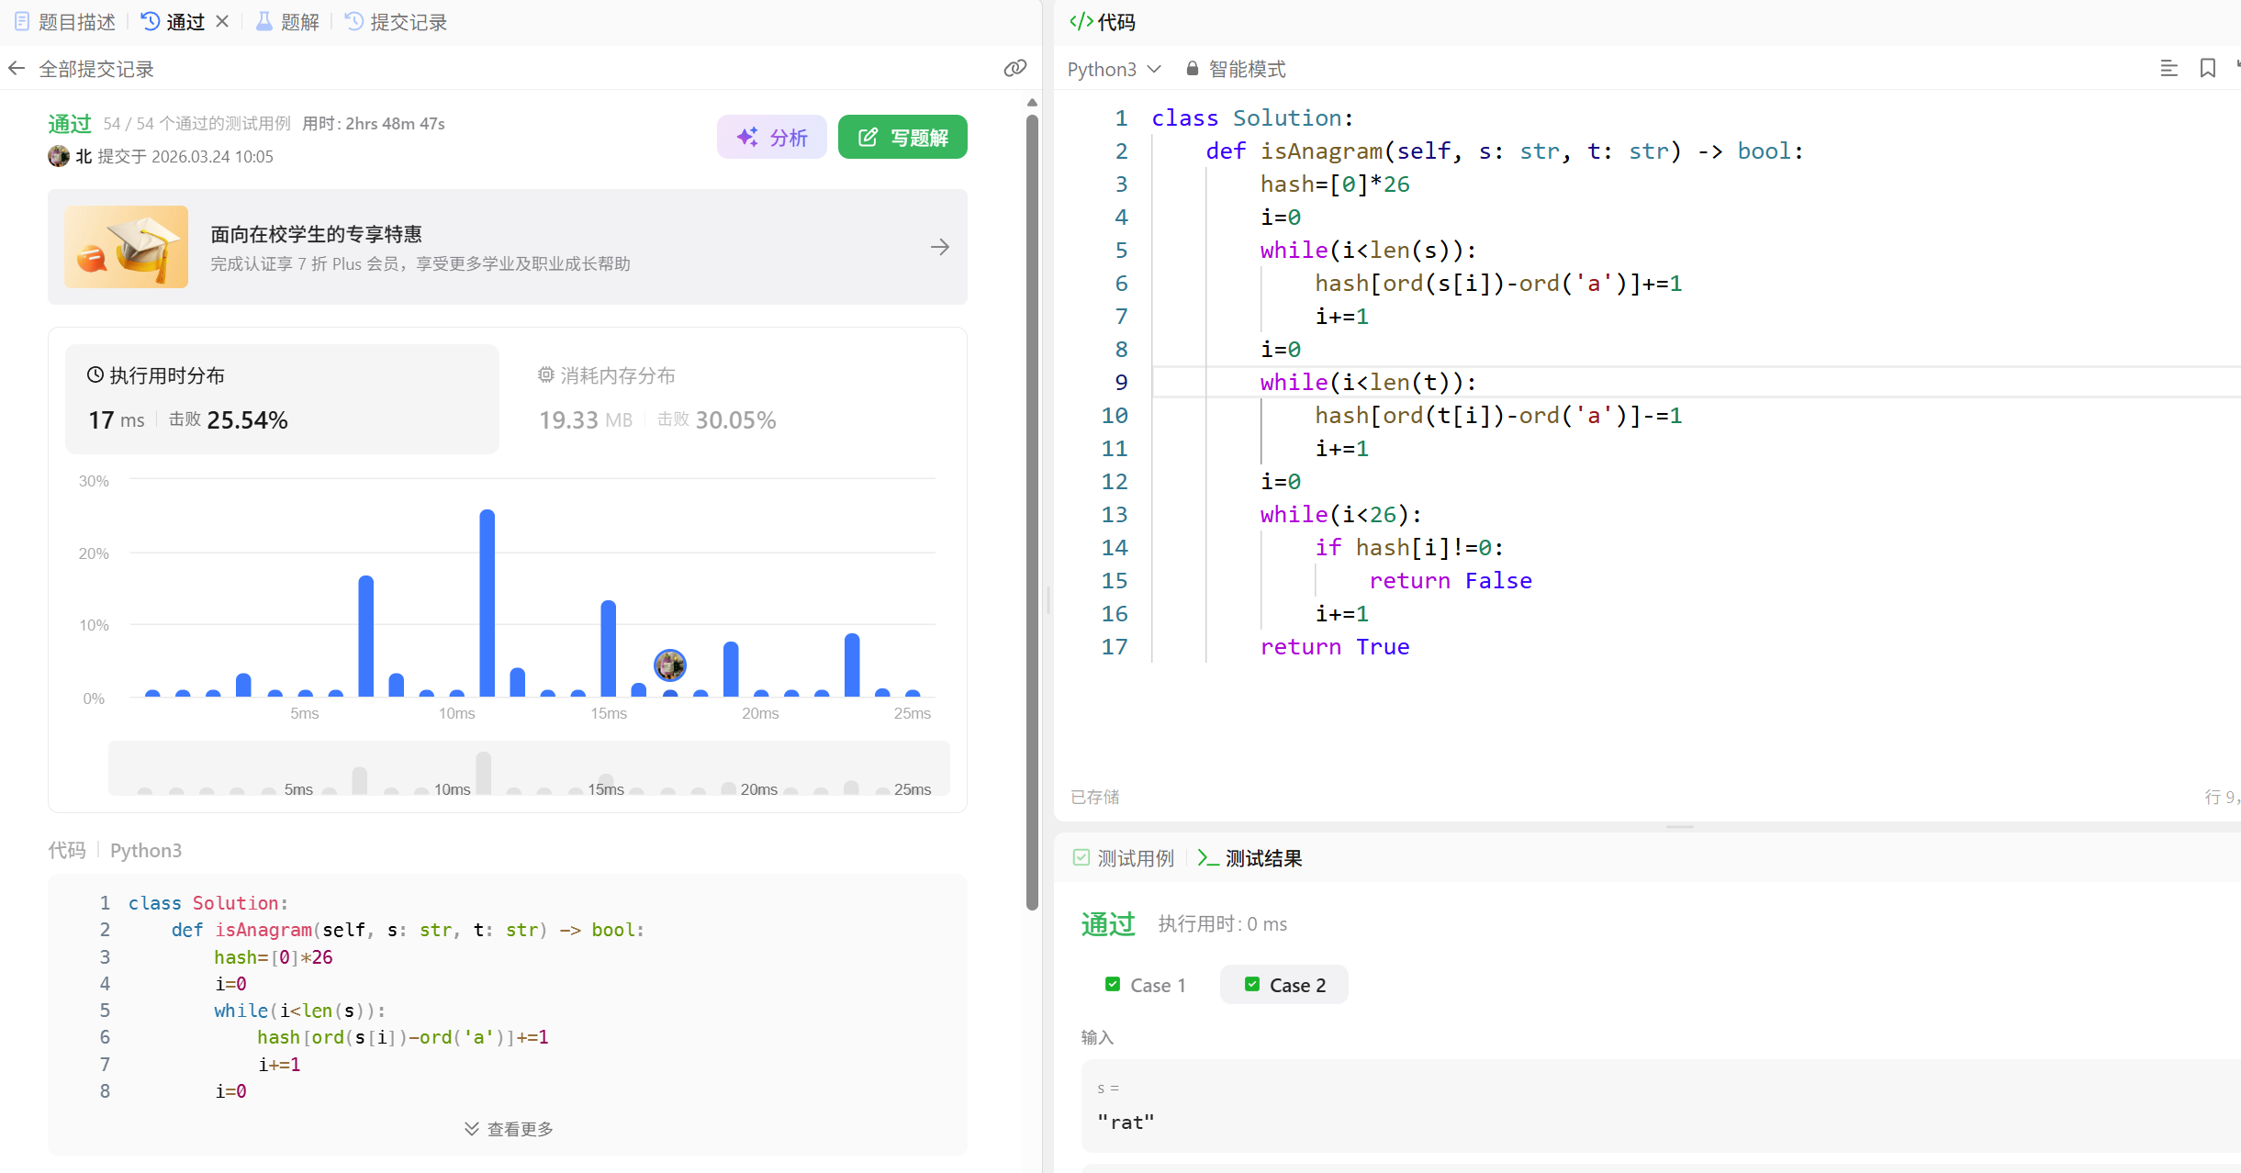Viewport: 2241px width, 1173px height.
Task: Click the green 写题解 button
Action: pos(902,137)
